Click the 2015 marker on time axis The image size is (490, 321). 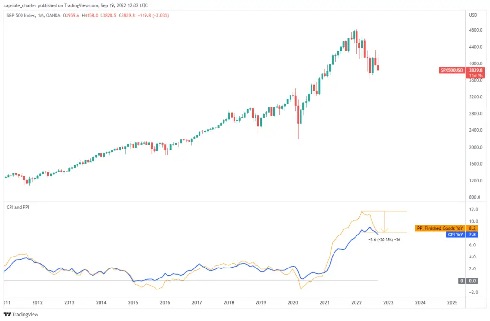[x=133, y=302]
